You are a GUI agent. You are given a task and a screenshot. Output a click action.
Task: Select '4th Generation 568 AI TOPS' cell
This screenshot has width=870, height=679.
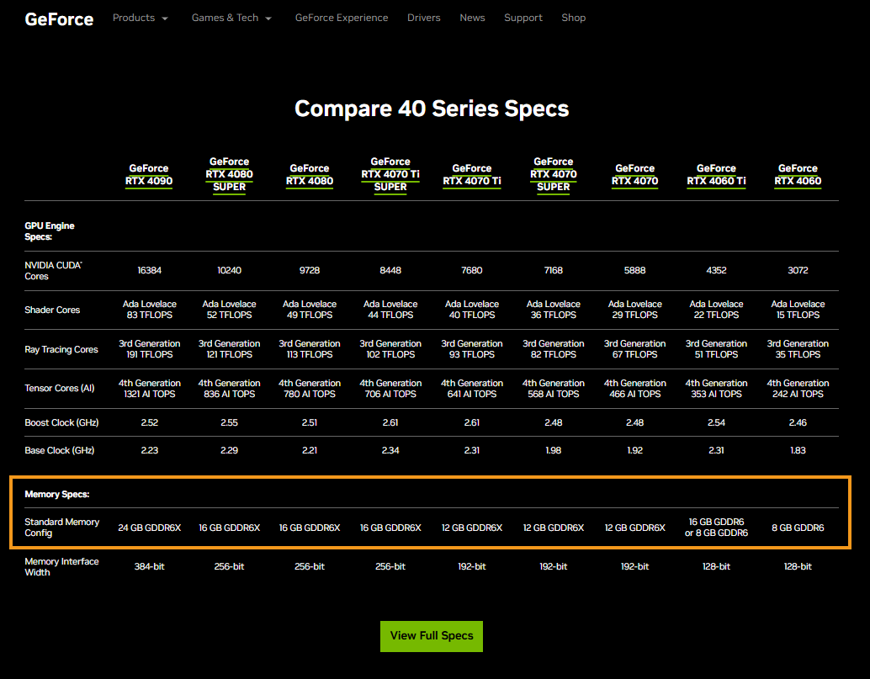[x=553, y=389]
